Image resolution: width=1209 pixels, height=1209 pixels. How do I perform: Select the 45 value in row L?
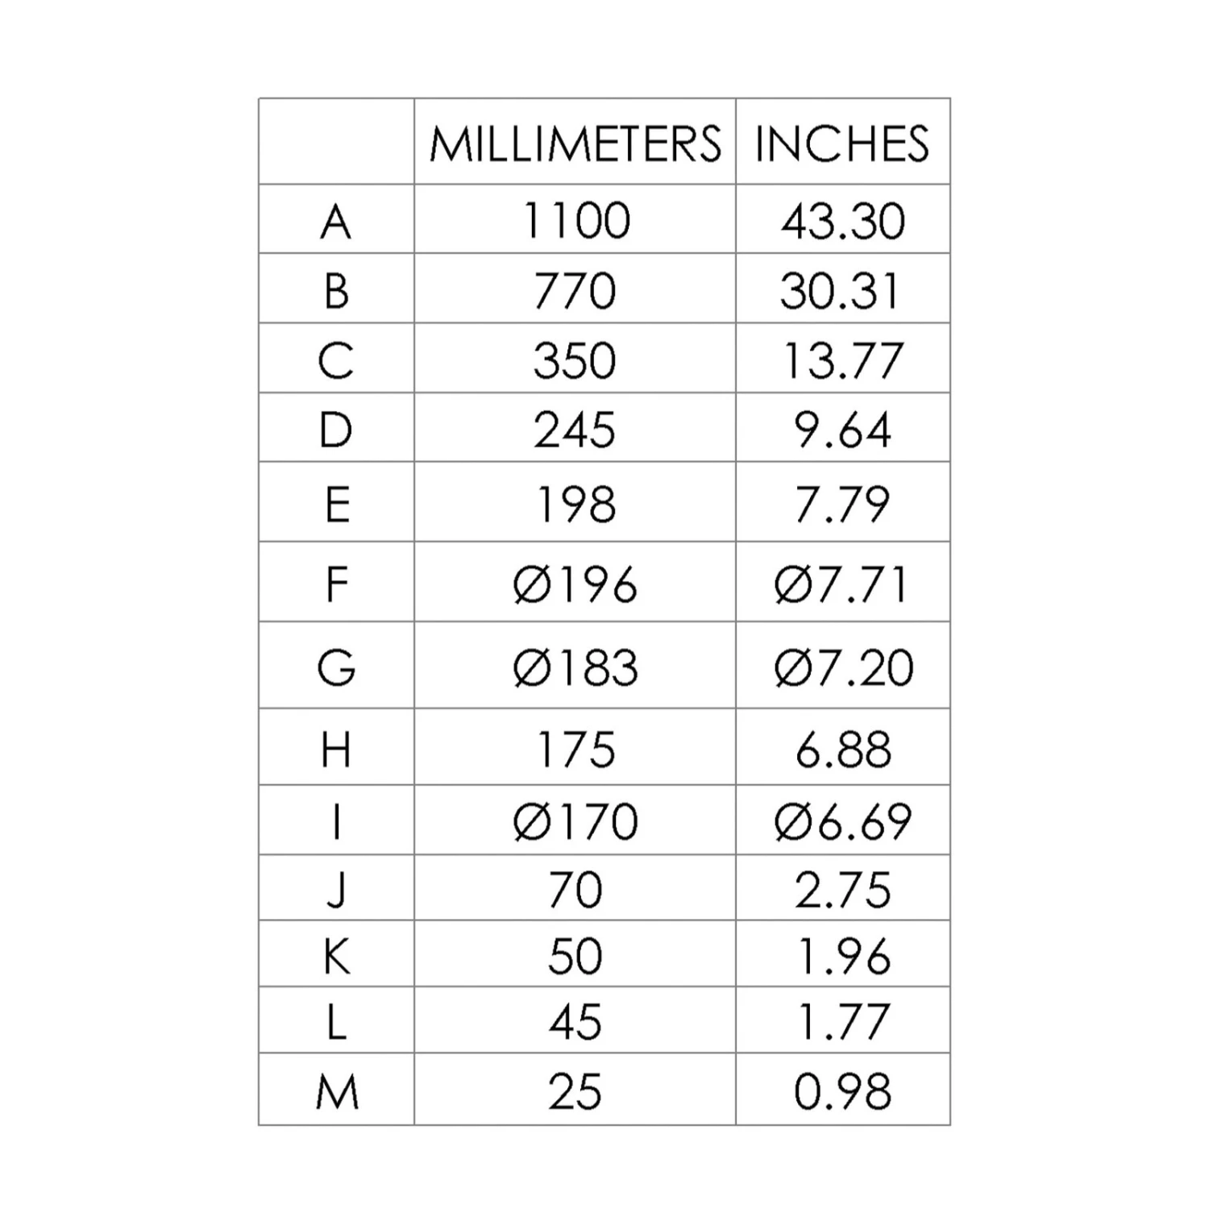tap(575, 1021)
